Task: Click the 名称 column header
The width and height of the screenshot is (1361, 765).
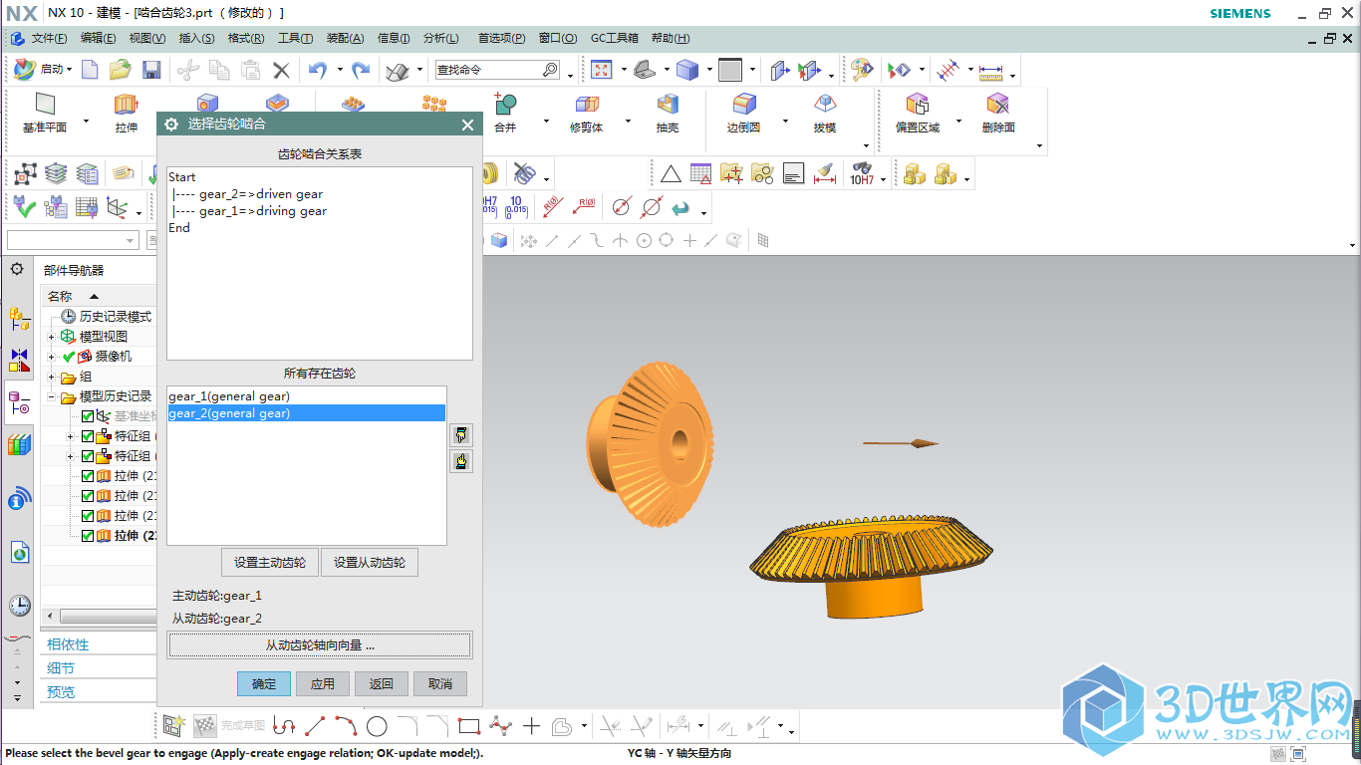Action: coord(98,296)
